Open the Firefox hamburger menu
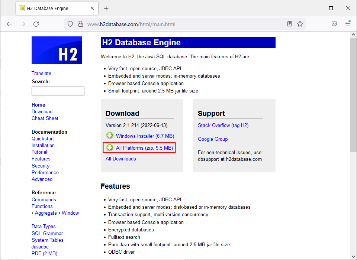Viewport: 357px width, 260px height. click(348, 23)
